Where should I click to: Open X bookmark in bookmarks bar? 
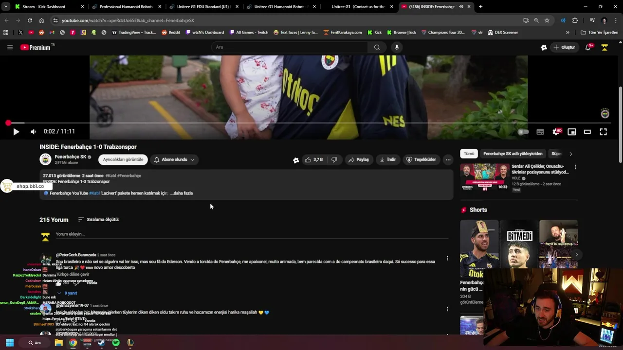[x=20, y=33]
